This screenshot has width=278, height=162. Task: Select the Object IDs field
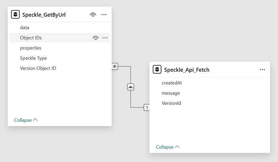point(59,37)
